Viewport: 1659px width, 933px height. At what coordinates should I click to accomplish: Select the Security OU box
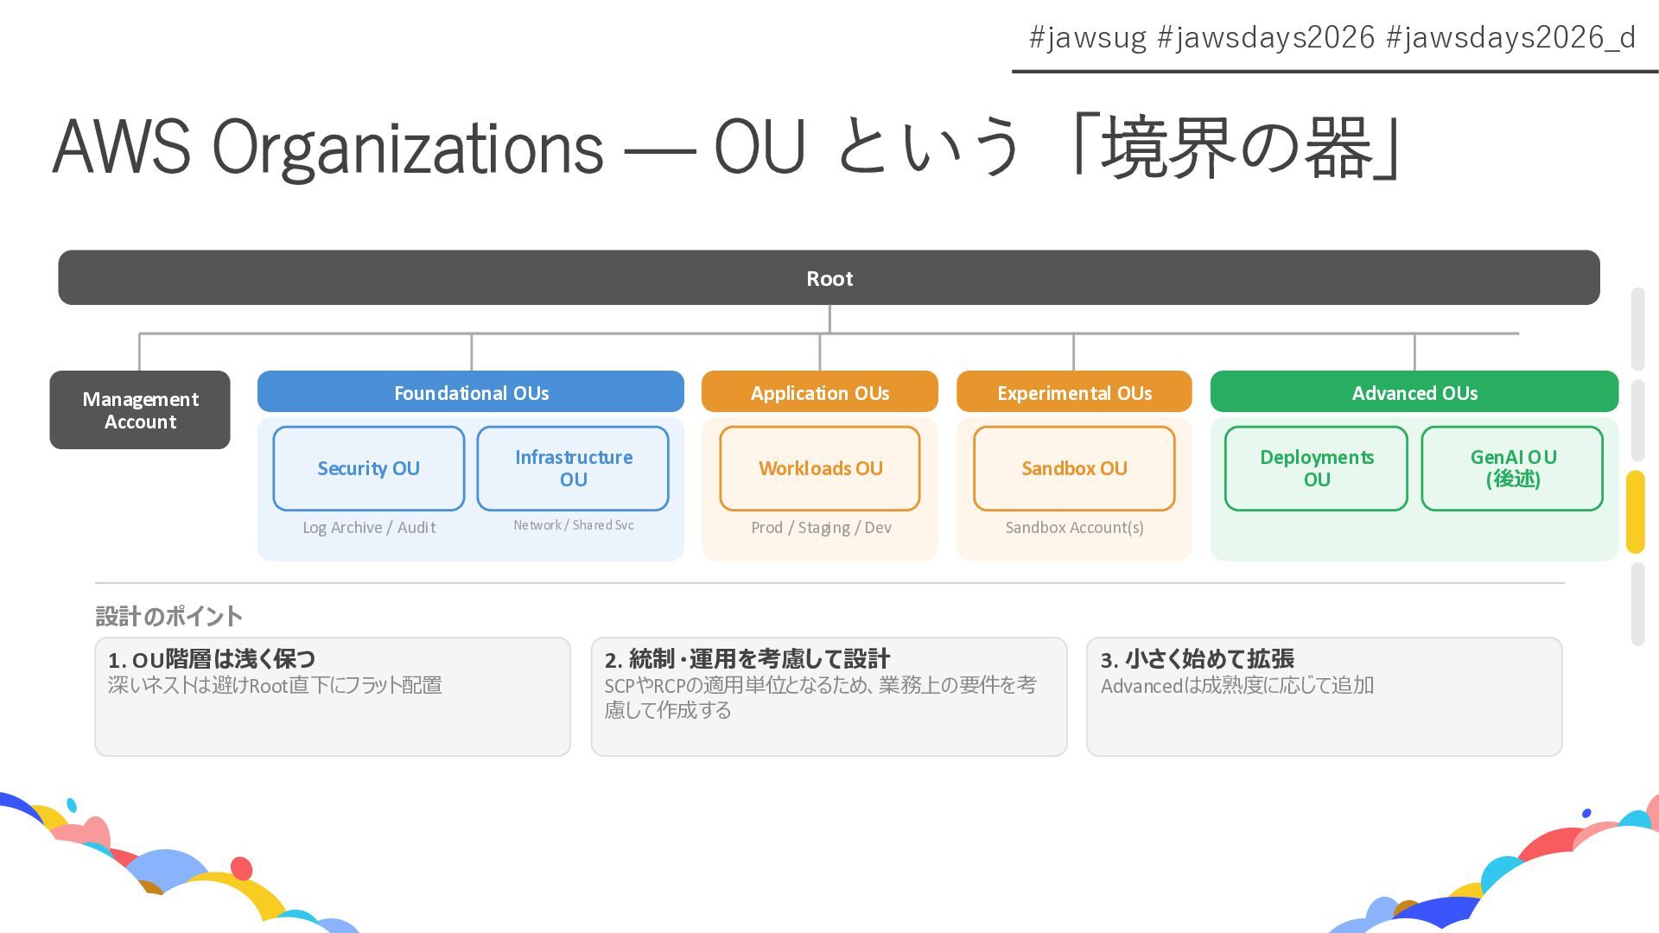[x=369, y=468]
